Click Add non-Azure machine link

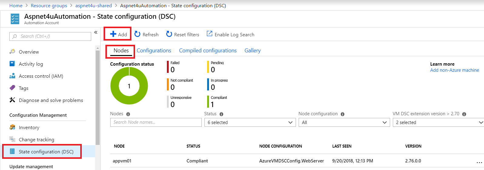(455, 70)
